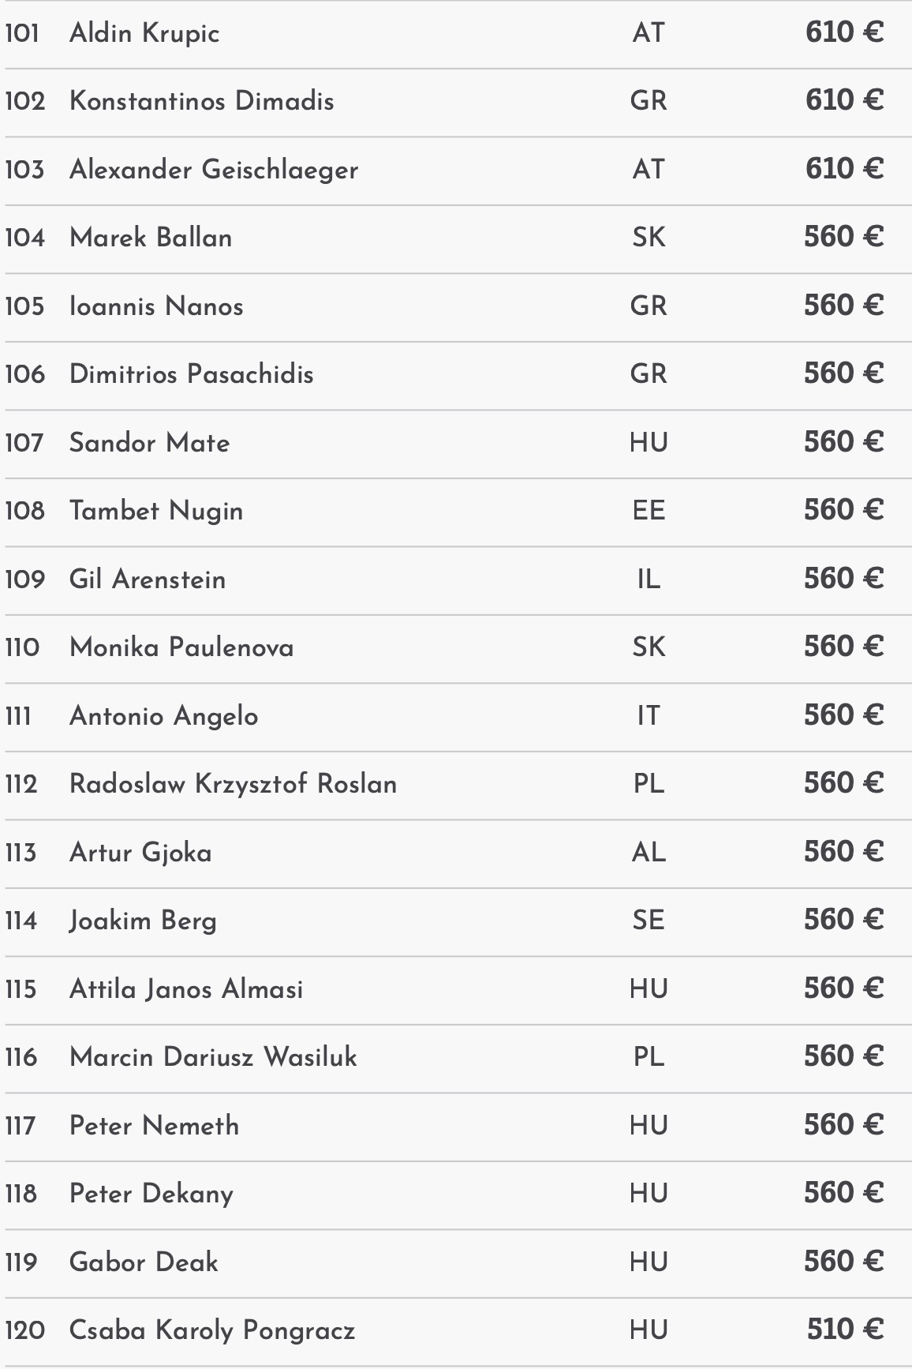Click rank number 111
912x1369 pixels.
18,716
